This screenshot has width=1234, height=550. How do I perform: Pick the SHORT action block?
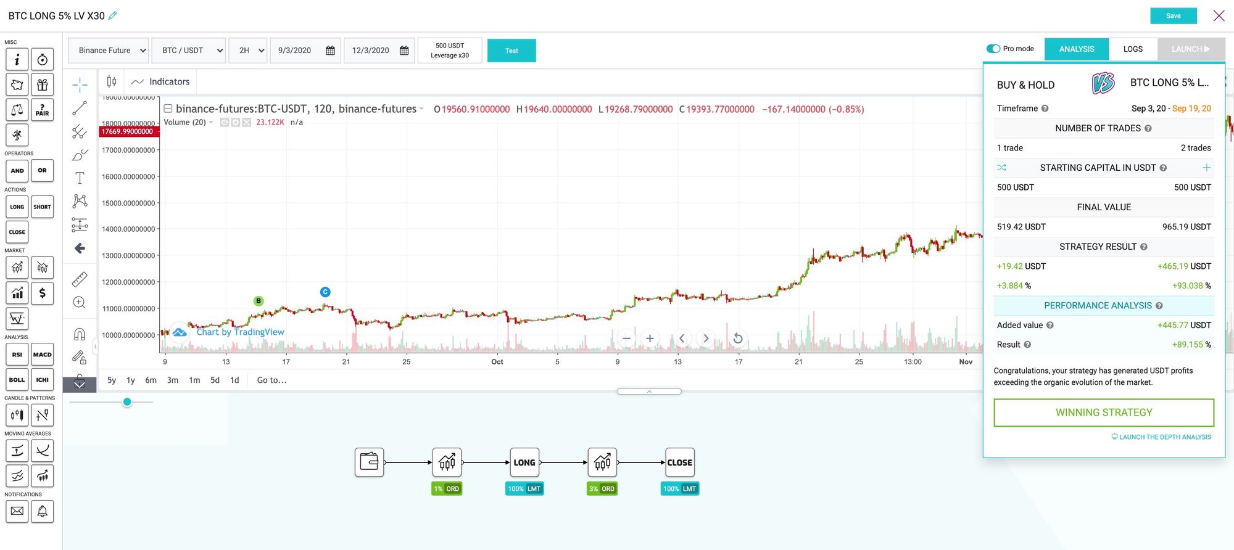[x=43, y=207]
